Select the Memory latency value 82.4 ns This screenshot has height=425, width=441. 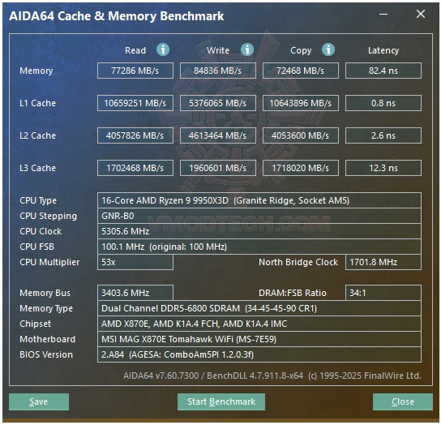point(383,71)
